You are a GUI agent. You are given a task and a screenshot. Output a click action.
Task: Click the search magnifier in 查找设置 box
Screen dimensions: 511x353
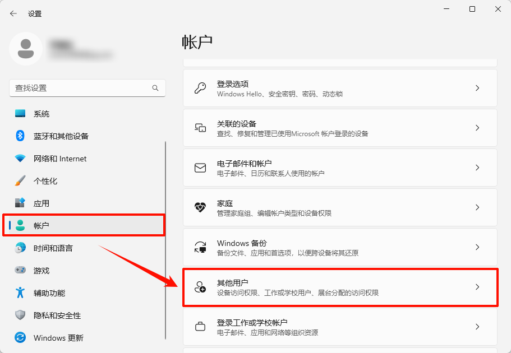155,88
